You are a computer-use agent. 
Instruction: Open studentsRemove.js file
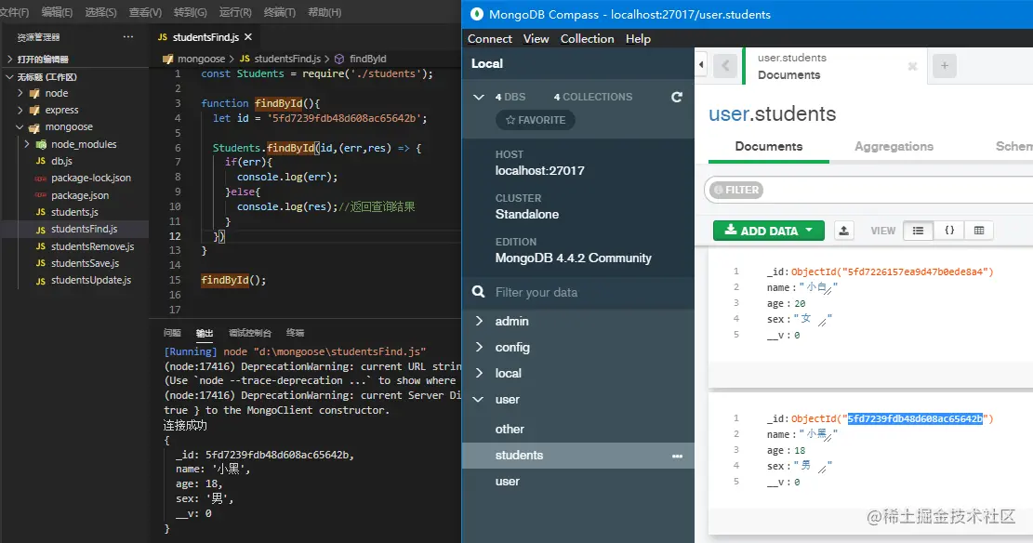92,246
